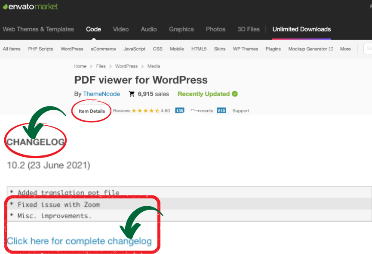372x254 pixels.
Task: Open WP Themes subcategory
Action: click(x=245, y=49)
